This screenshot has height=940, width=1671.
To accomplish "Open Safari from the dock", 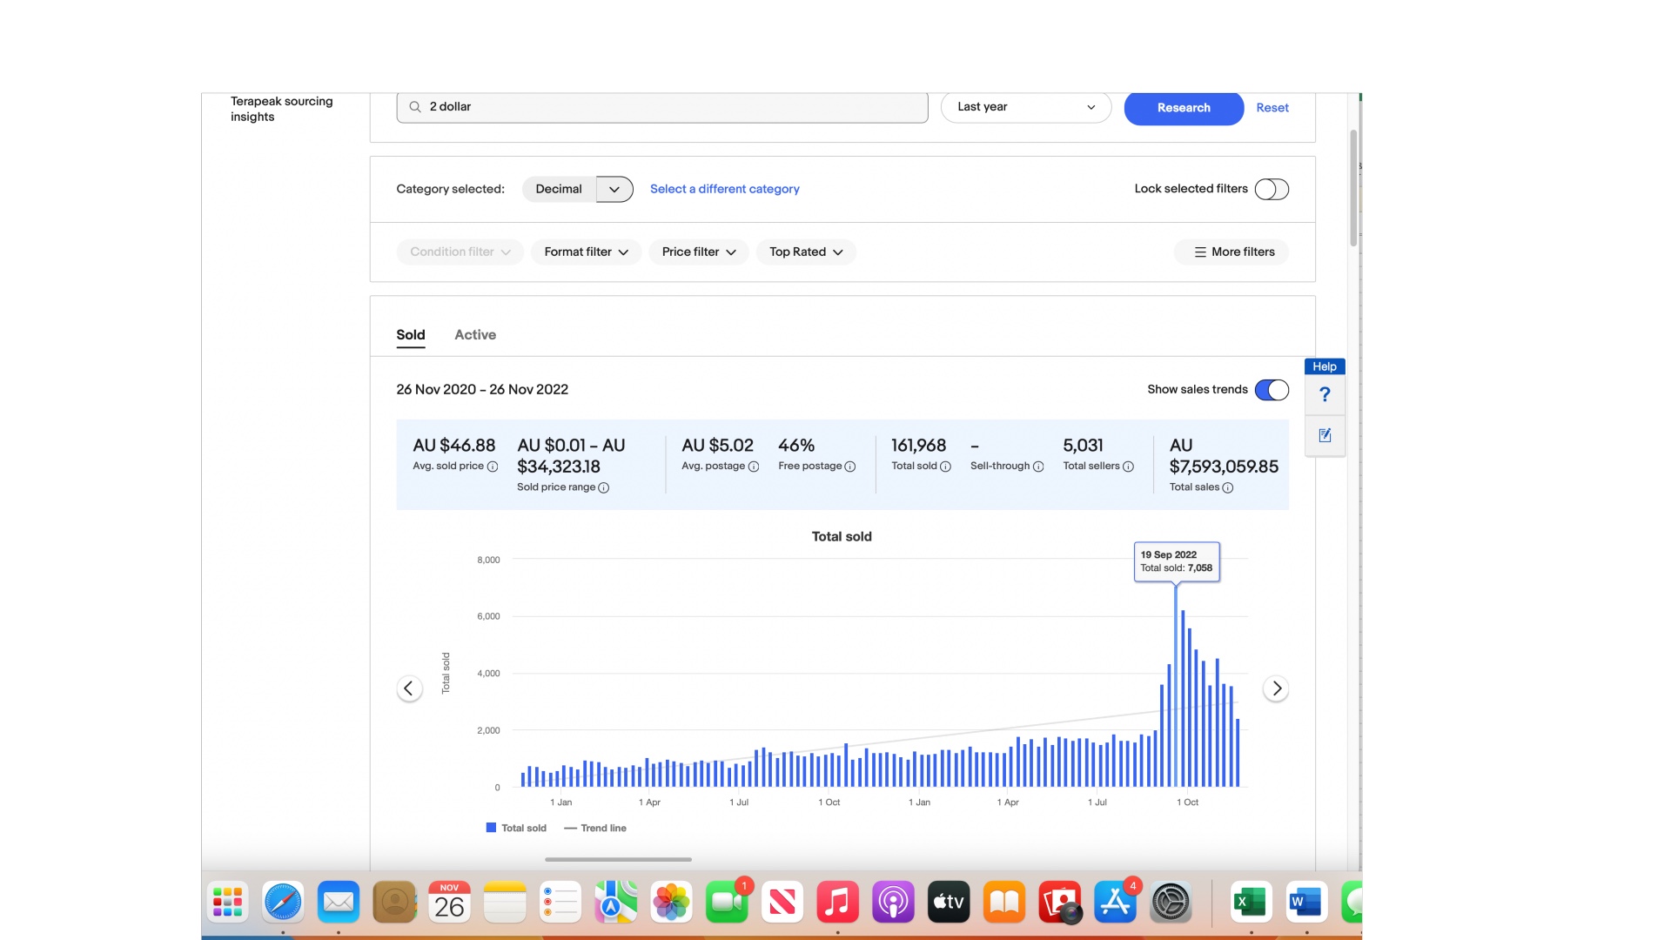I will coord(283,903).
